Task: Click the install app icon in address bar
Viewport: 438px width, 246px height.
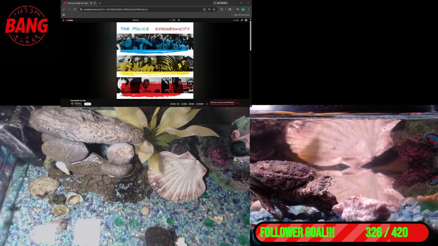Action: [204, 10]
